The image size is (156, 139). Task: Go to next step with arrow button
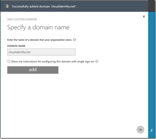coord(141,129)
